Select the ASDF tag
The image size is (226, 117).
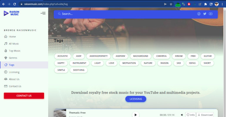[79, 56]
